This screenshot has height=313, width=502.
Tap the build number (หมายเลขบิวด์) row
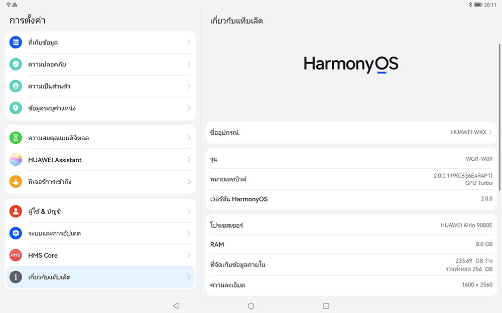(351, 179)
